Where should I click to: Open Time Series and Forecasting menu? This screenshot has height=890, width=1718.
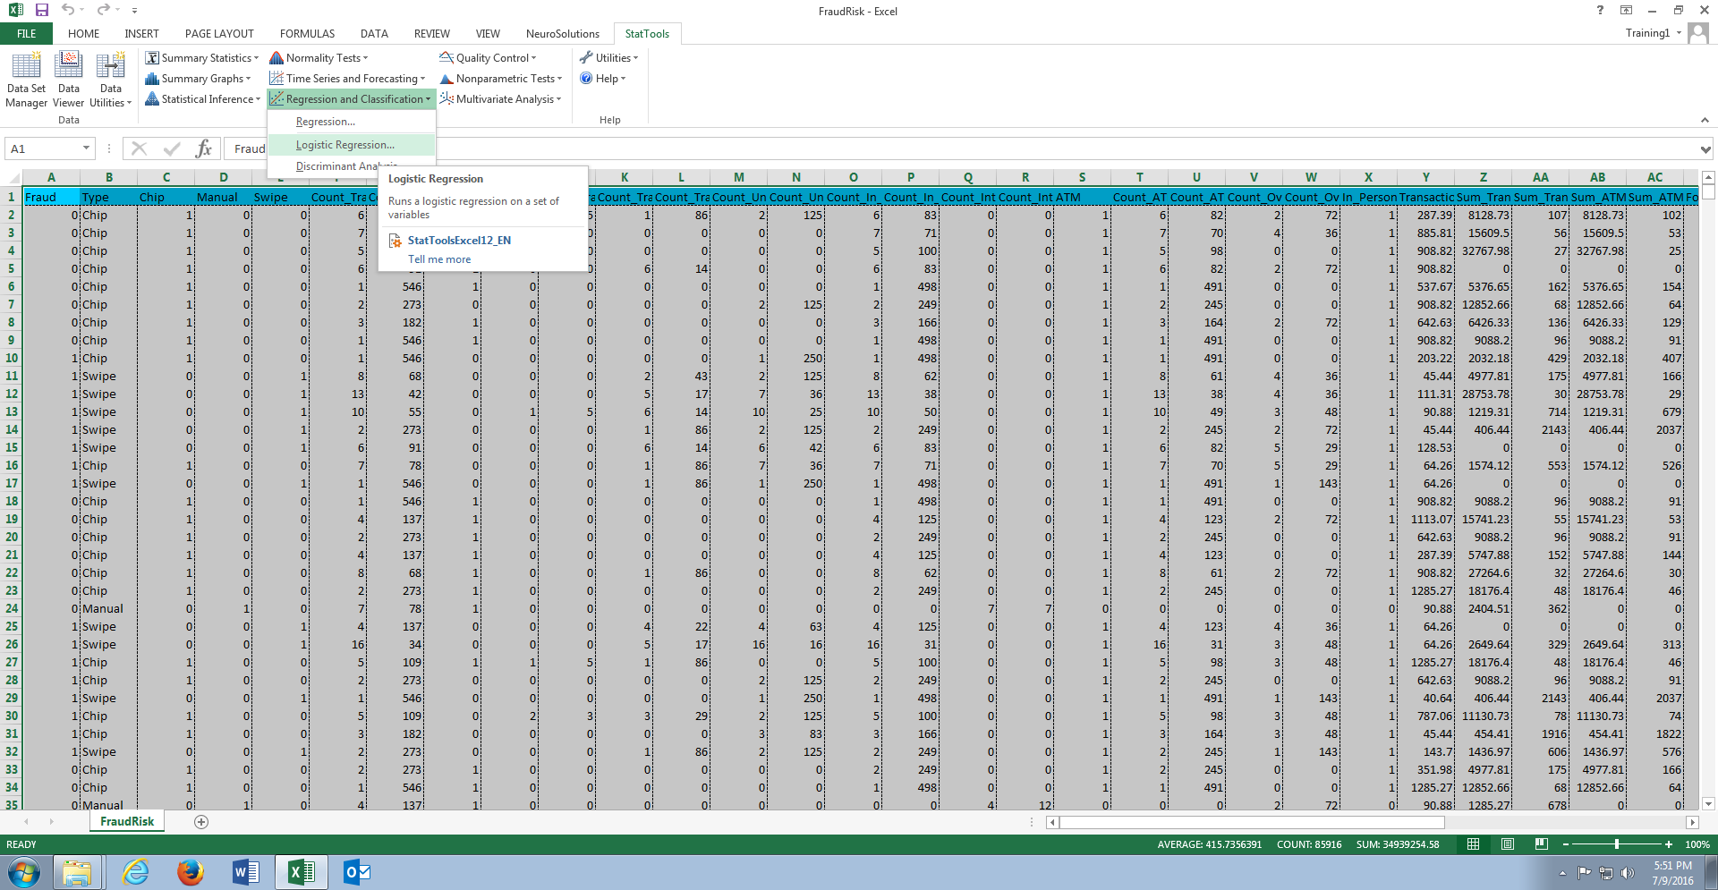(x=347, y=79)
